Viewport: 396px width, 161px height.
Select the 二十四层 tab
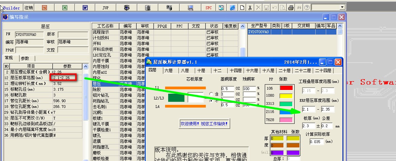[323, 71]
